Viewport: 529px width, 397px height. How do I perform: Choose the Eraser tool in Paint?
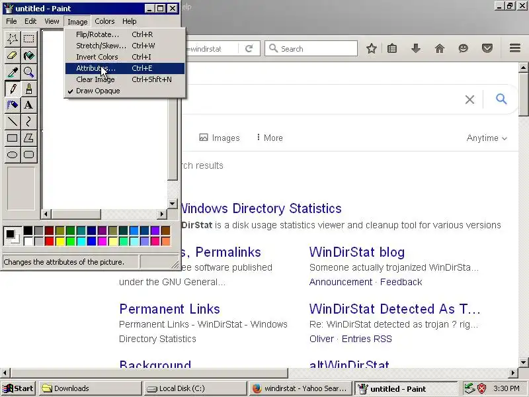point(13,56)
